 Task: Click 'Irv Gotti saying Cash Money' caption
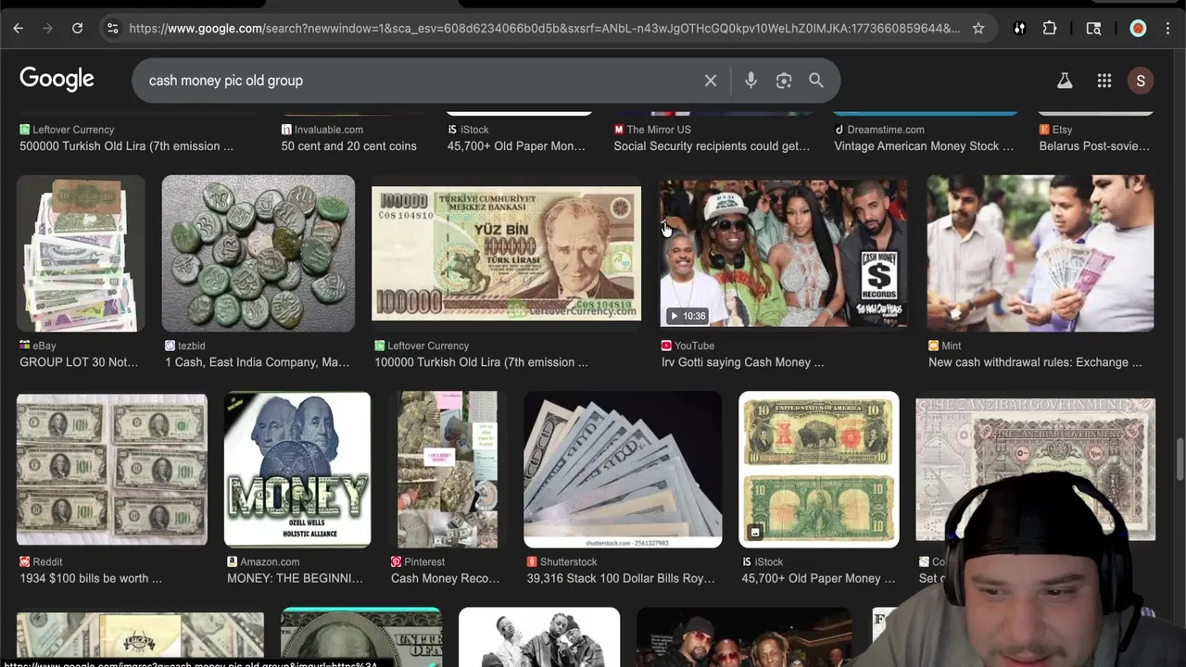pos(742,362)
